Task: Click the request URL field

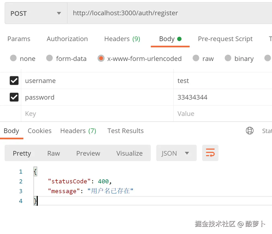Action: [168, 13]
